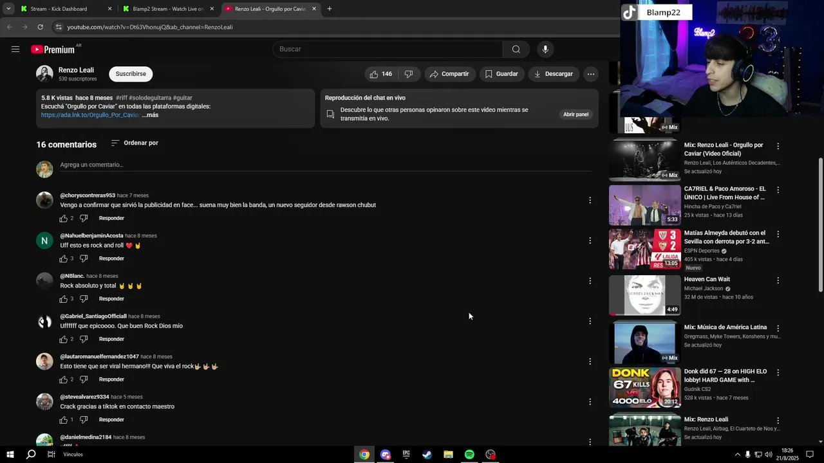Open the ada.lnk.to Orgullo_Por_Caviar link

pos(90,115)
